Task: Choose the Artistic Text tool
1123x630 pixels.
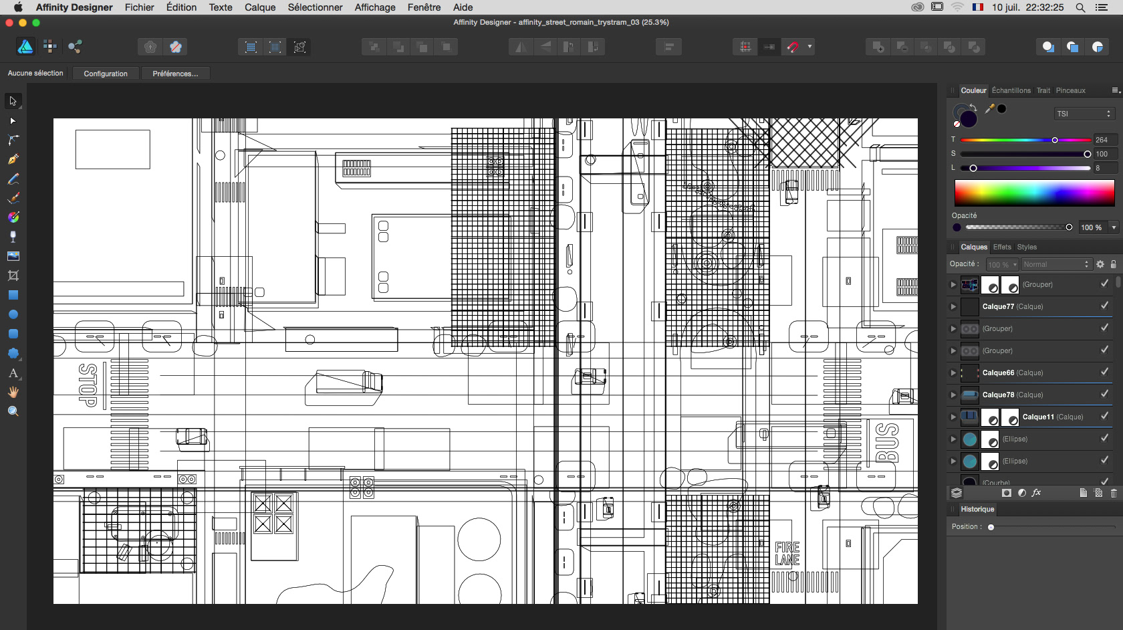Action: click(x=13, y=373)
